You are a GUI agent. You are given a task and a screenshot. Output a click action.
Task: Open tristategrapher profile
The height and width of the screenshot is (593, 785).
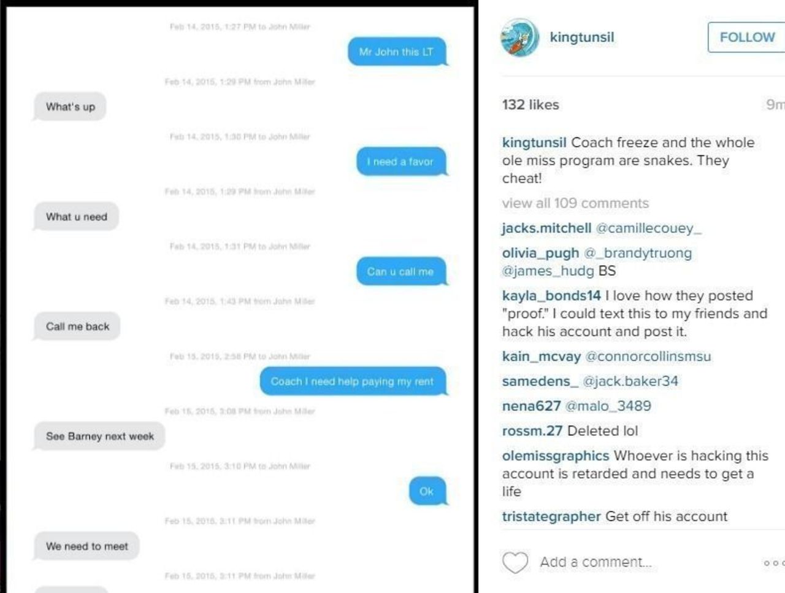(551, 517)
